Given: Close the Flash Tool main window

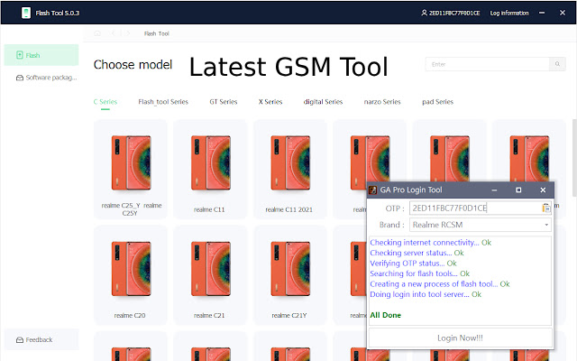Looking at the screenshot, I should coord(563,13).
